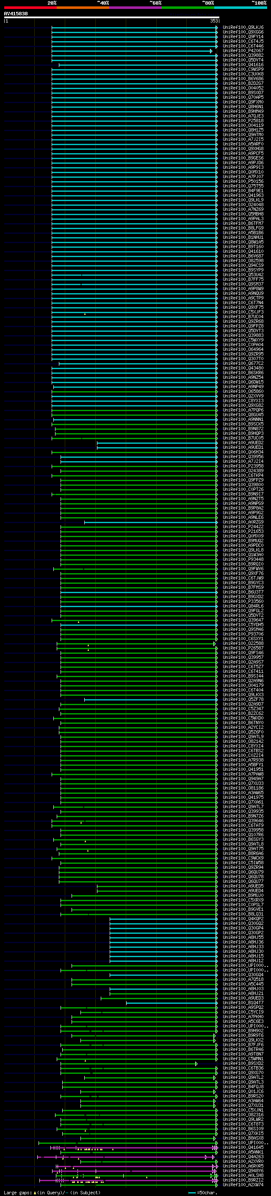Select query name AV415838
This screenshot has width=271, height=1196.
click(x=16, y=14)
